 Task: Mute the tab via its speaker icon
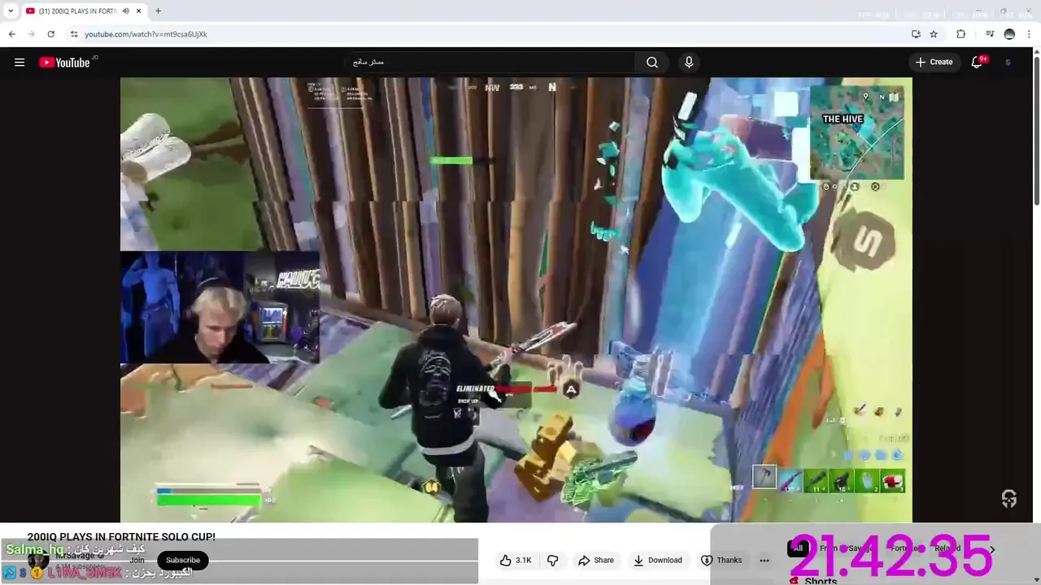click(x=125, y=11)
